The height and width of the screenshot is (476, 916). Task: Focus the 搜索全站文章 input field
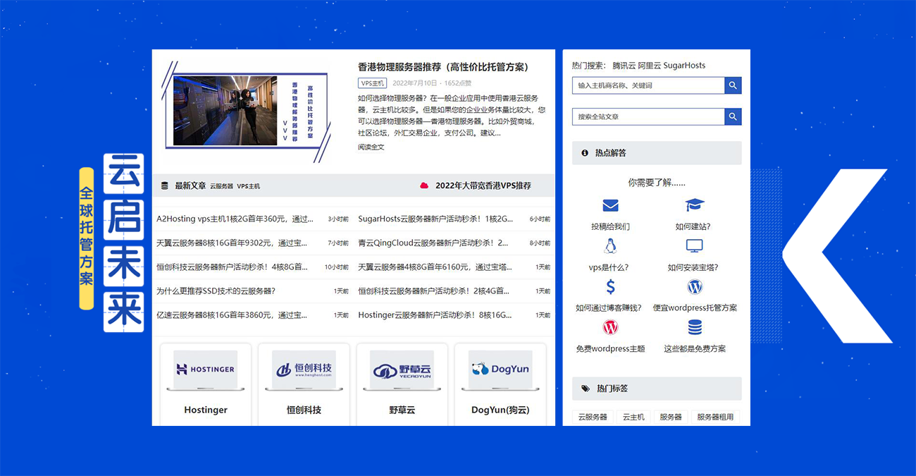pyautogui.click(x=648, y=116)
